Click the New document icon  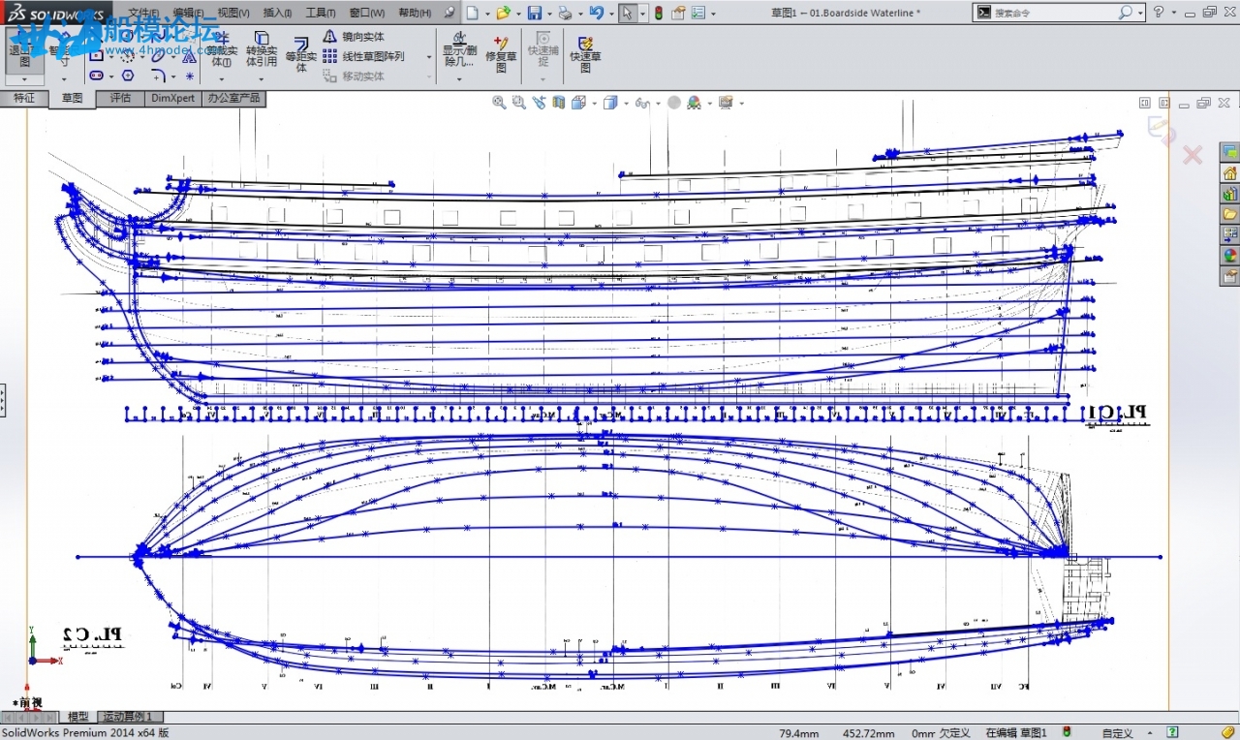click(473, 13)
